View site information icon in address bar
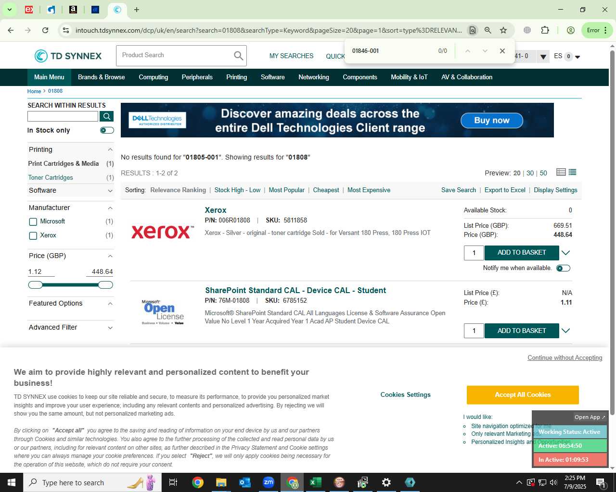This screenshot has width=616, height=492. (66, 30)
